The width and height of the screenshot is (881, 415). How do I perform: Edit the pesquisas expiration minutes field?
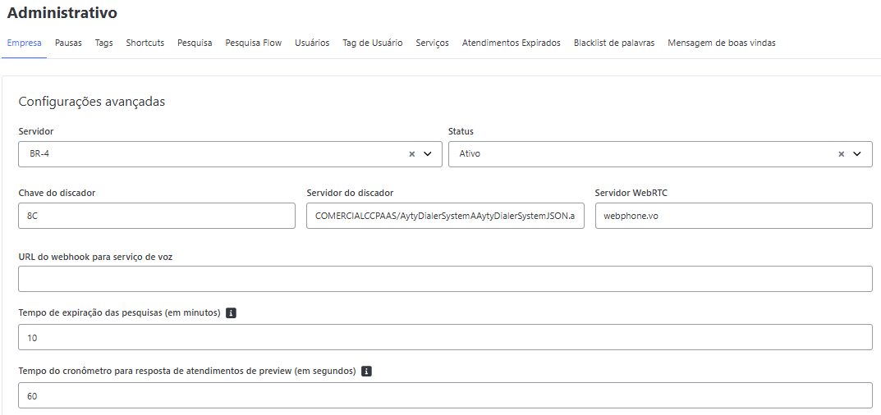tap(446, 338)
